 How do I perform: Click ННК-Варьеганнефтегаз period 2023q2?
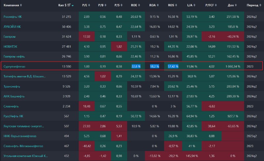pos(252,136)
